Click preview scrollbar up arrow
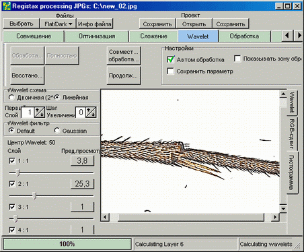304x252 pixels. [283, 94]
